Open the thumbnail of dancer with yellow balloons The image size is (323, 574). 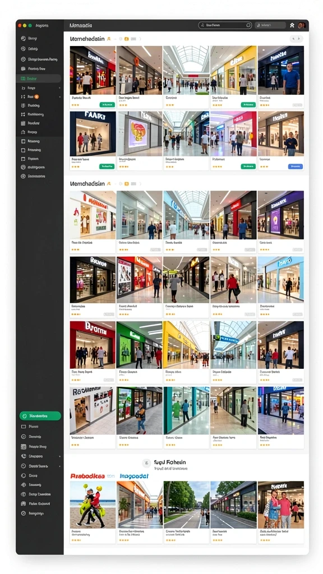93,504
